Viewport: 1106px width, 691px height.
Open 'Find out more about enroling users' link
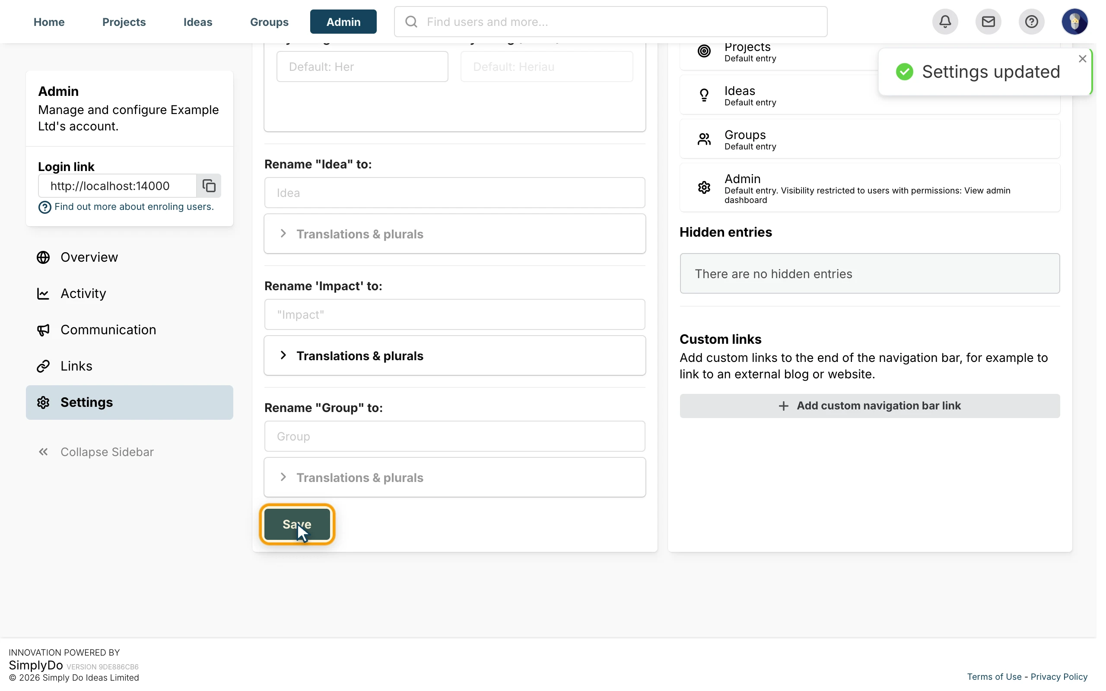[134, 206]
